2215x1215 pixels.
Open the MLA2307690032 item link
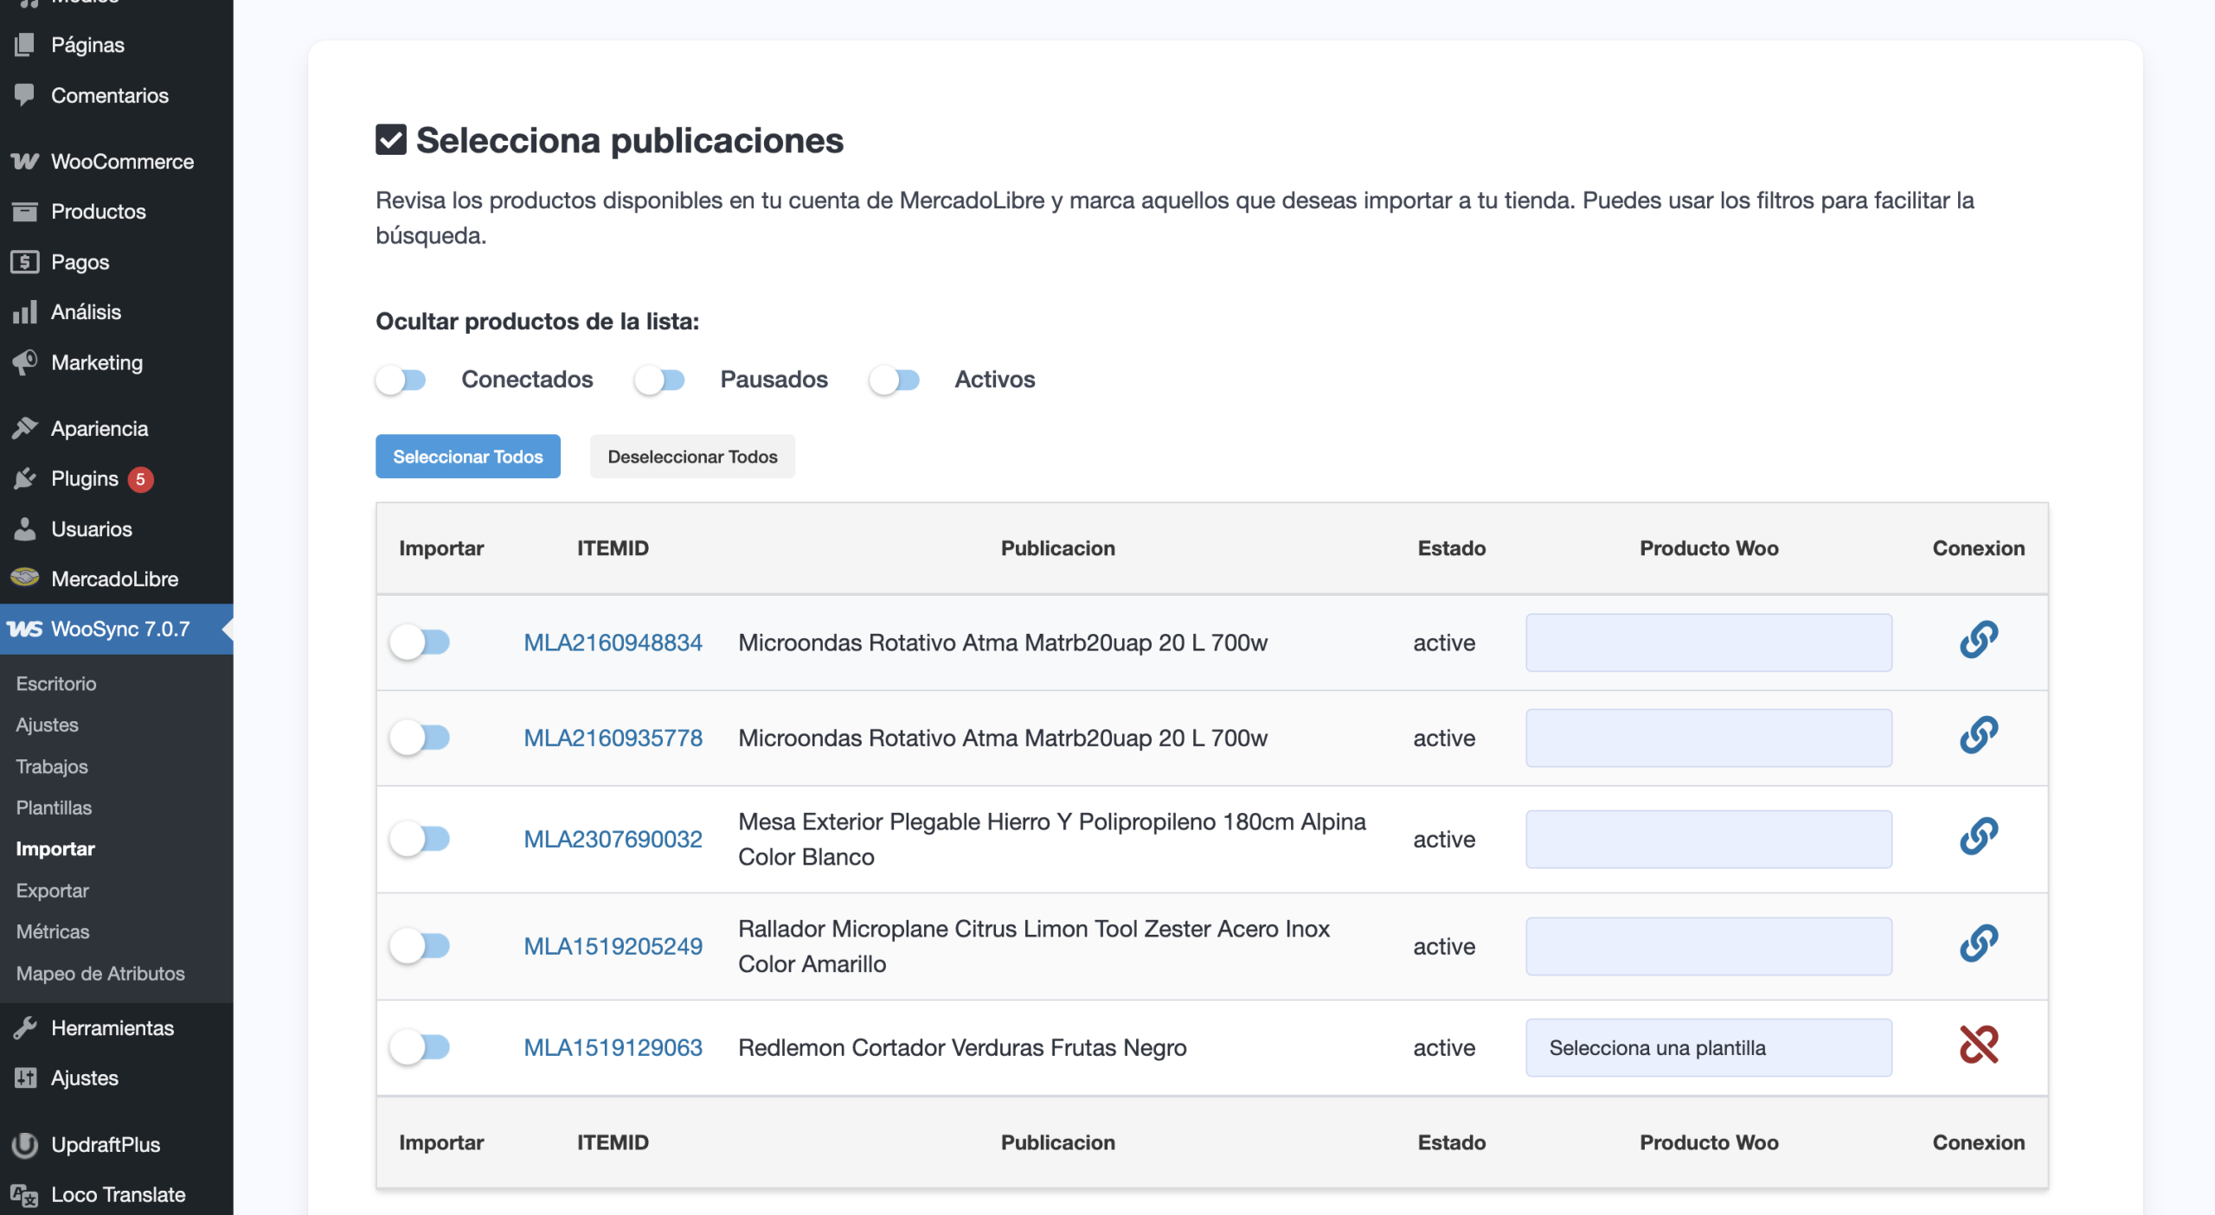(613, 839)
